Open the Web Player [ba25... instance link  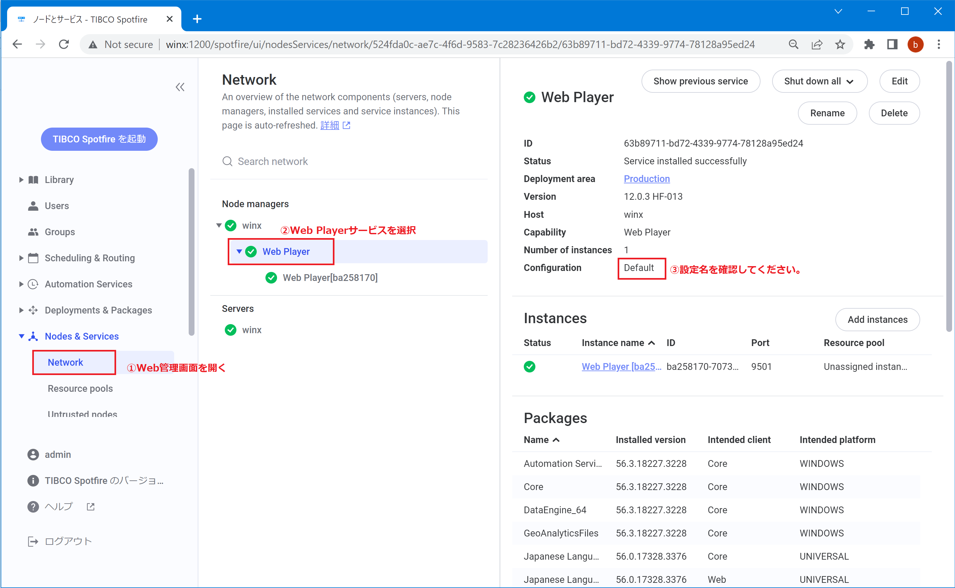tap(622, 366)
